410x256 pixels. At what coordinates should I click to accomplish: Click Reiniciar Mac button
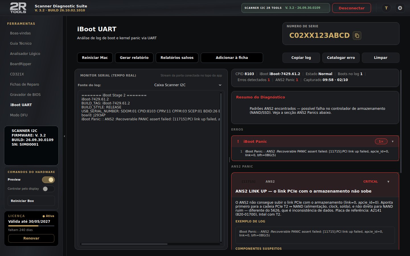95,58
